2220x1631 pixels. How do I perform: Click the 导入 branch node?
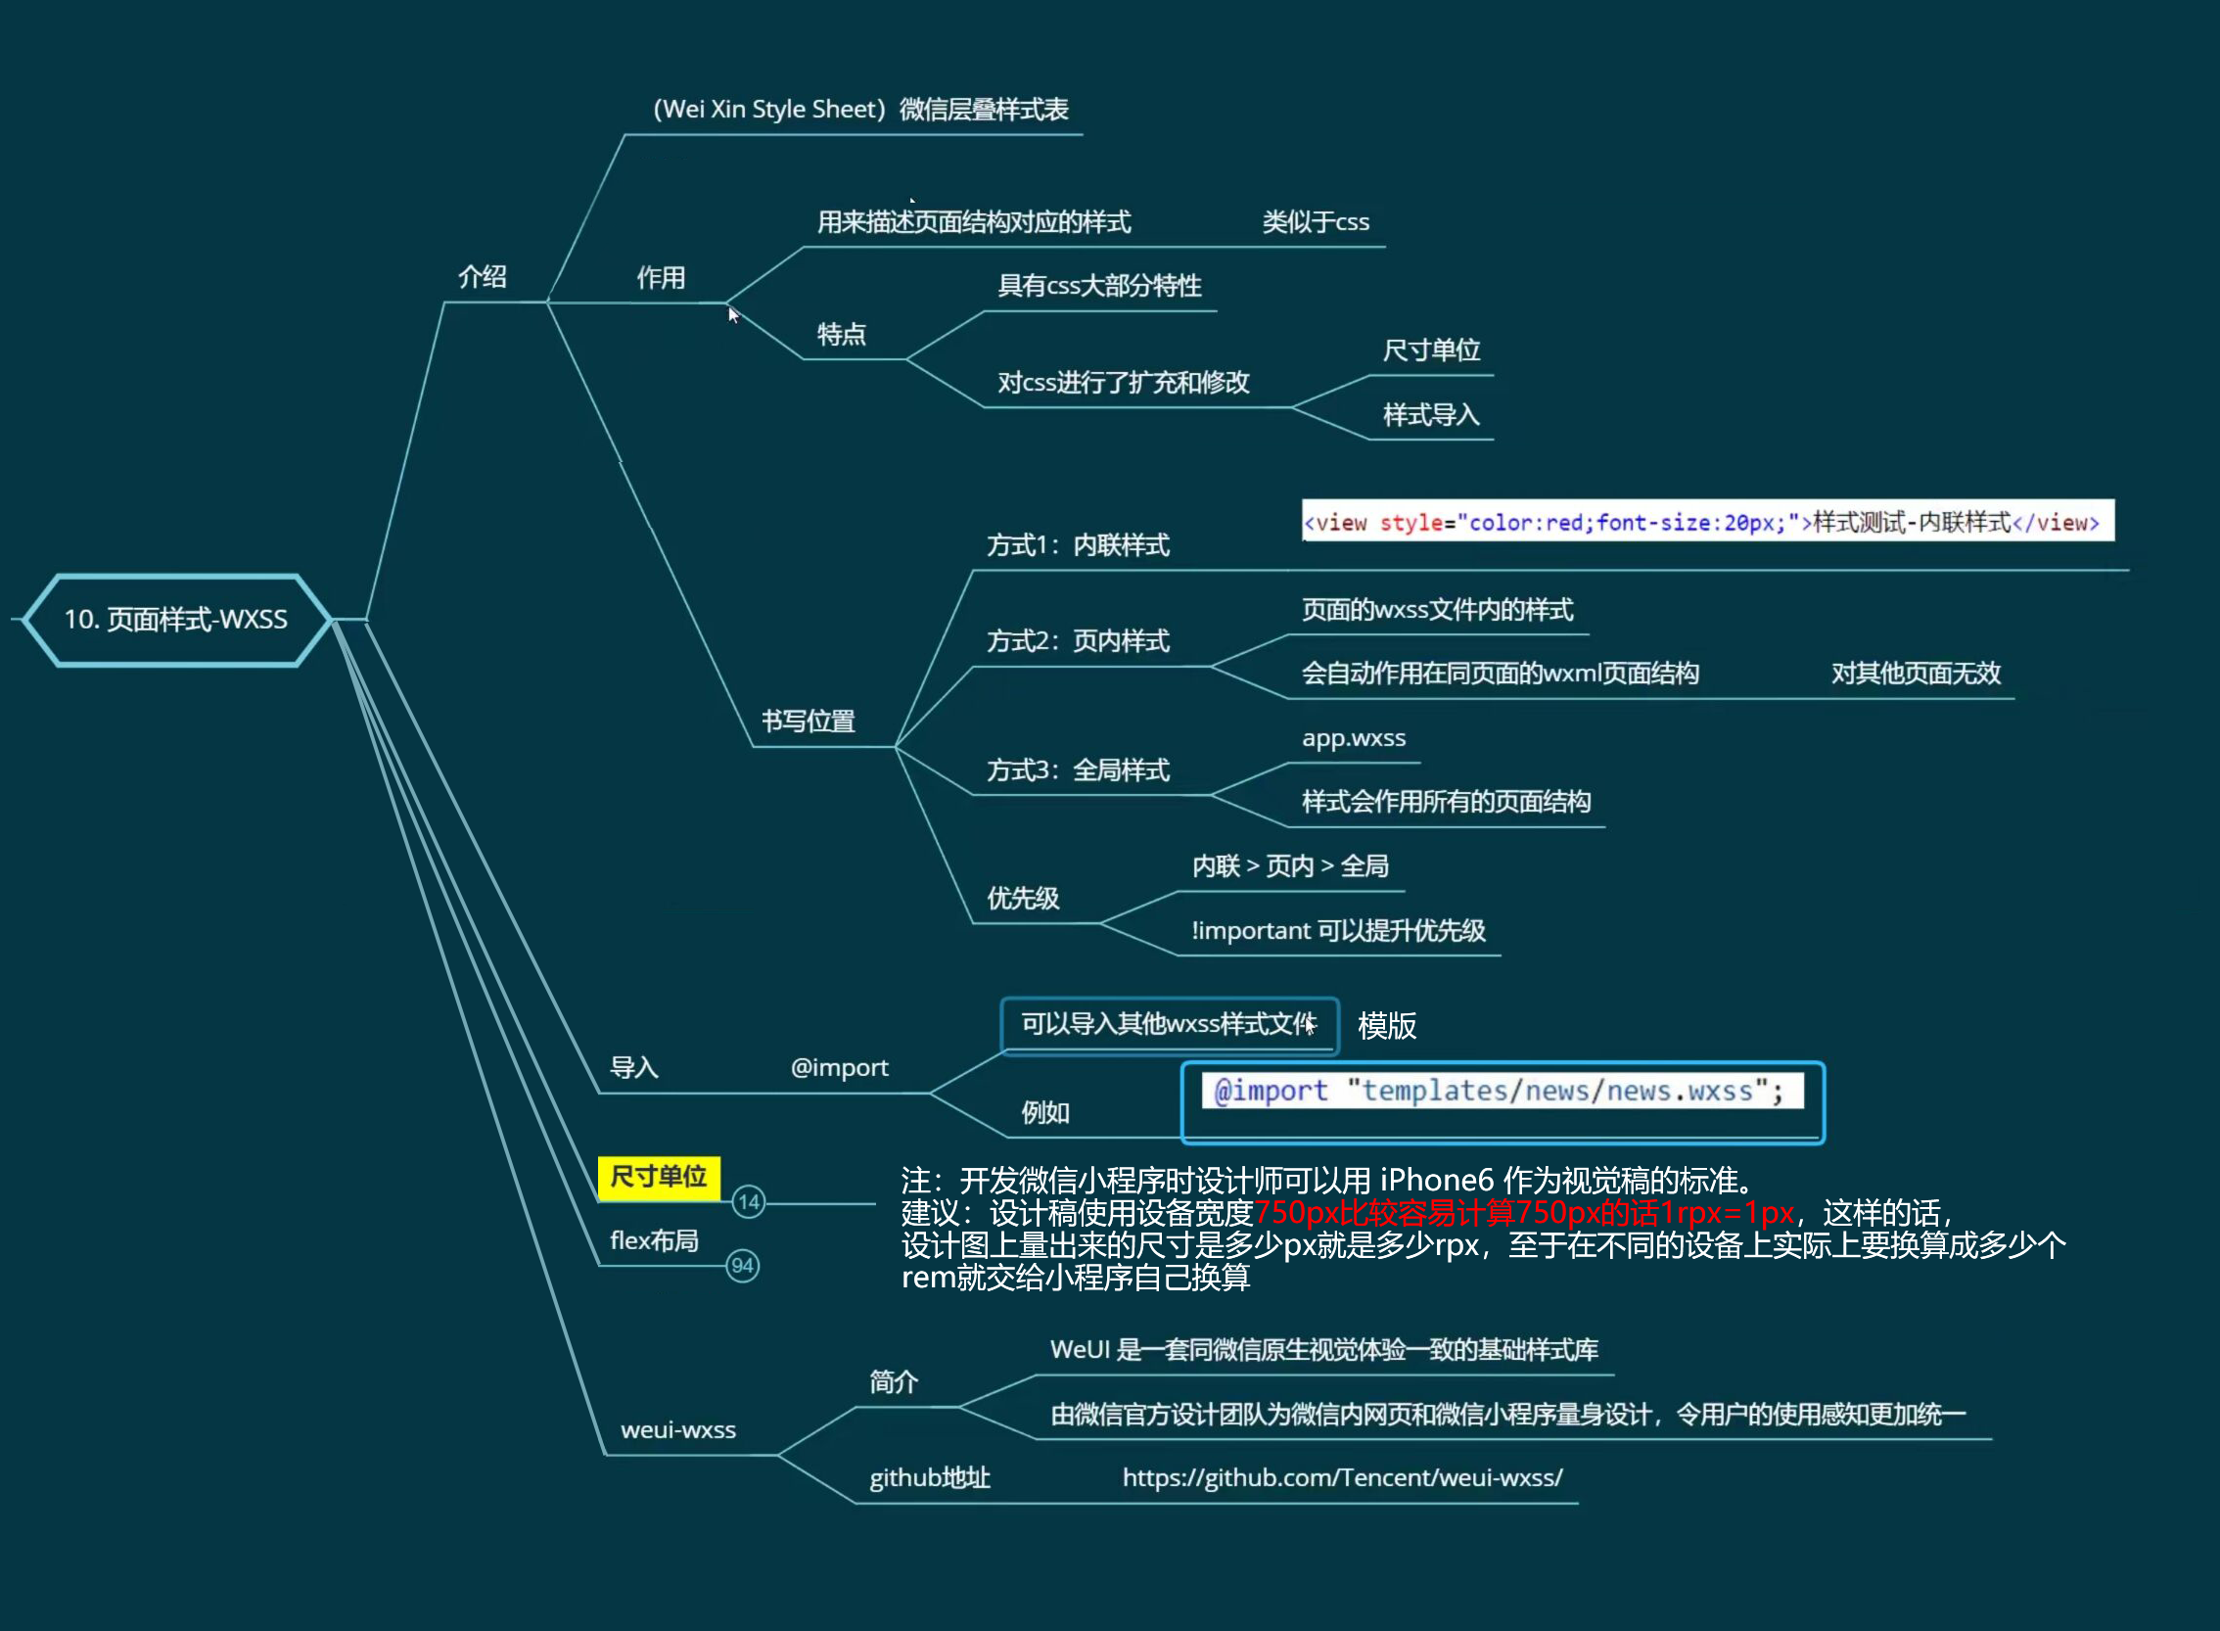pyautogui.click(x=633, y=1067)
